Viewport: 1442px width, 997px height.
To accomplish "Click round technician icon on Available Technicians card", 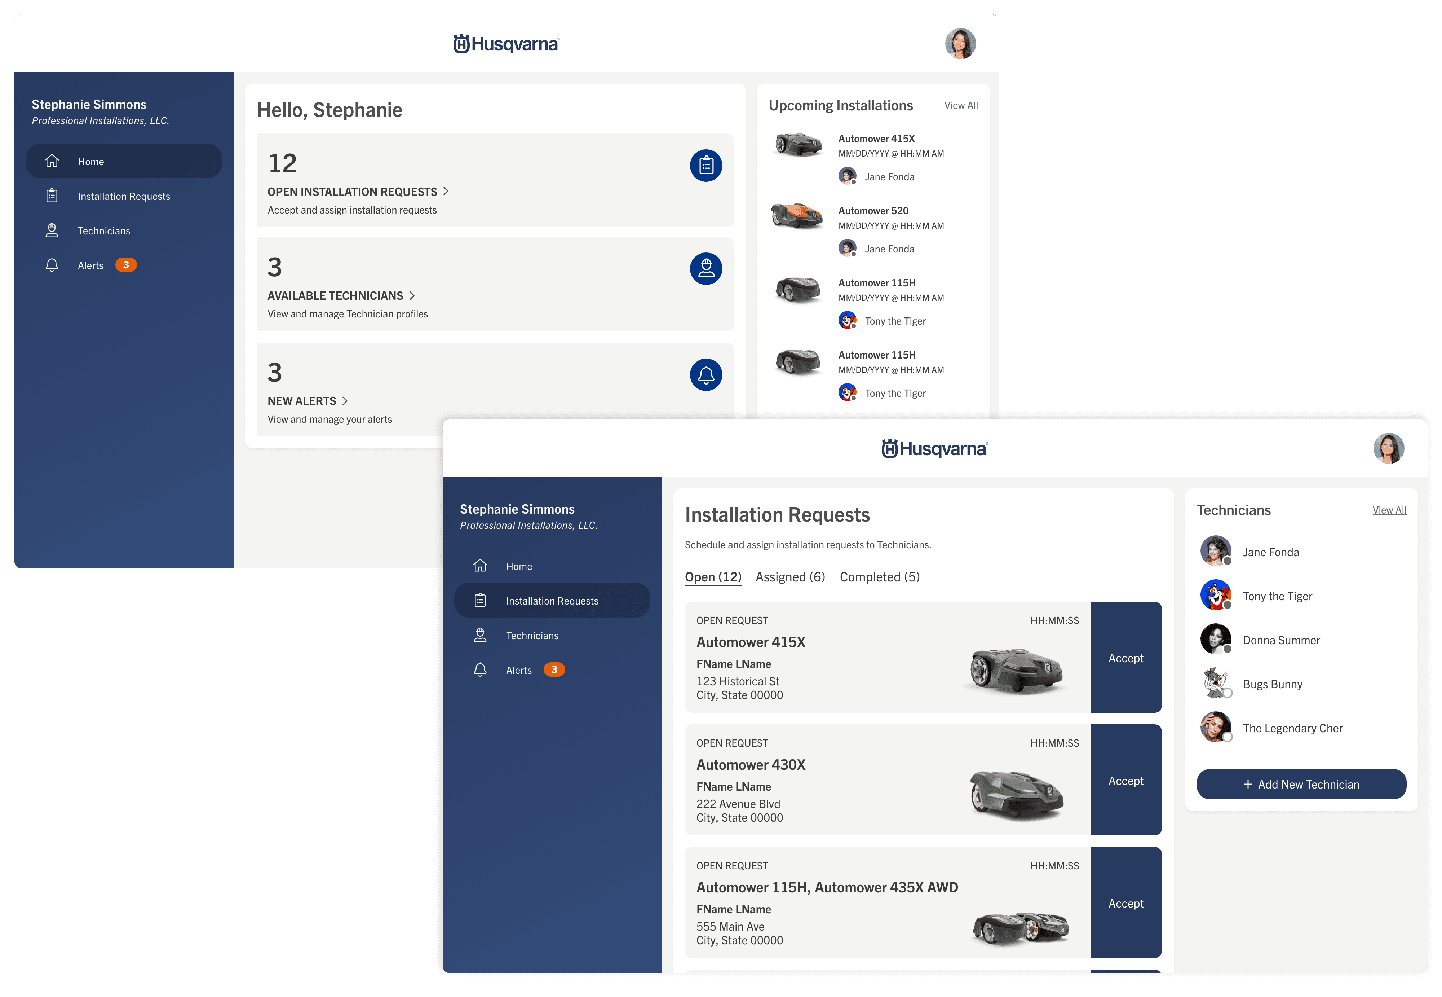I will click(706, 269).
